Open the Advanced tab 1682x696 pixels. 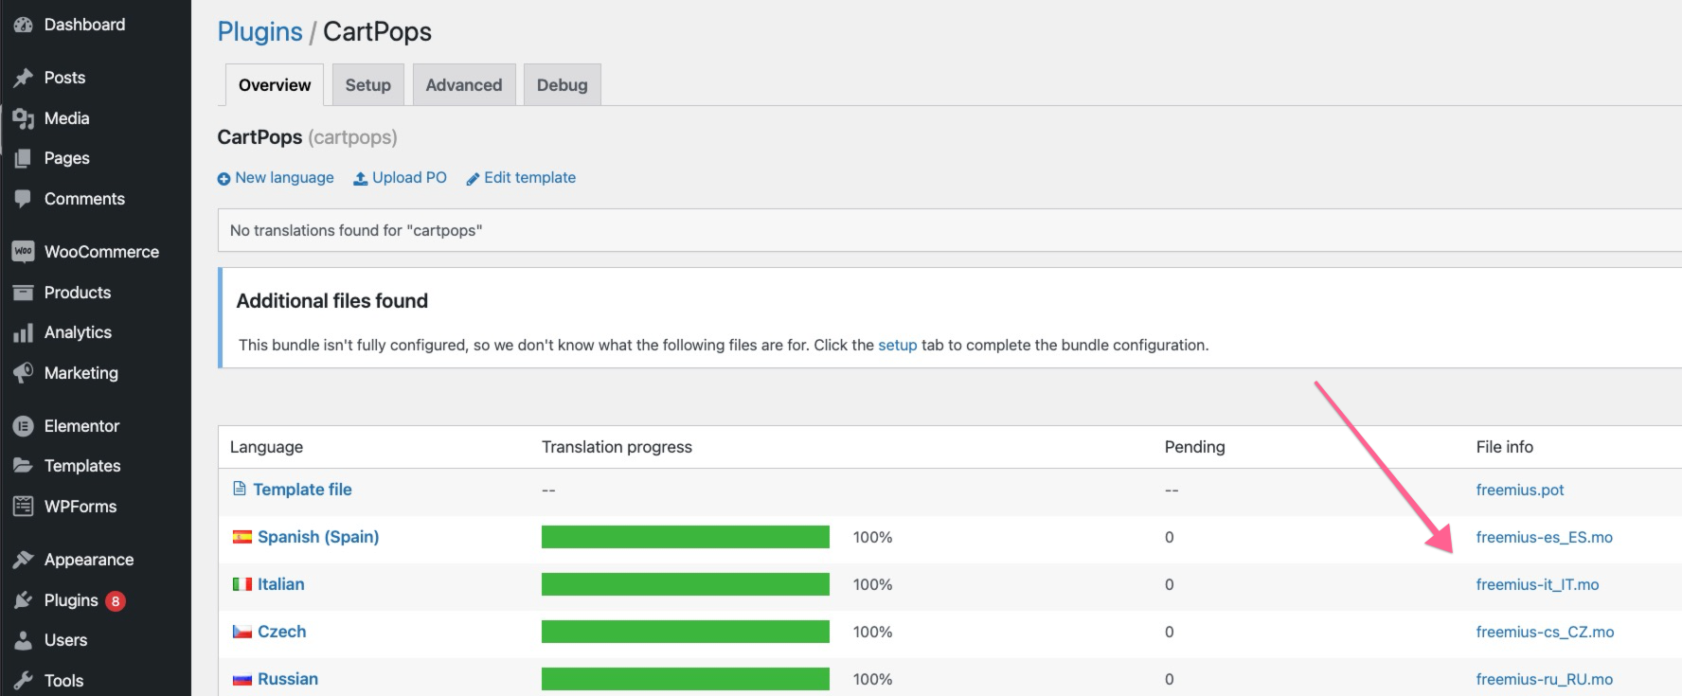click(463, 85)
